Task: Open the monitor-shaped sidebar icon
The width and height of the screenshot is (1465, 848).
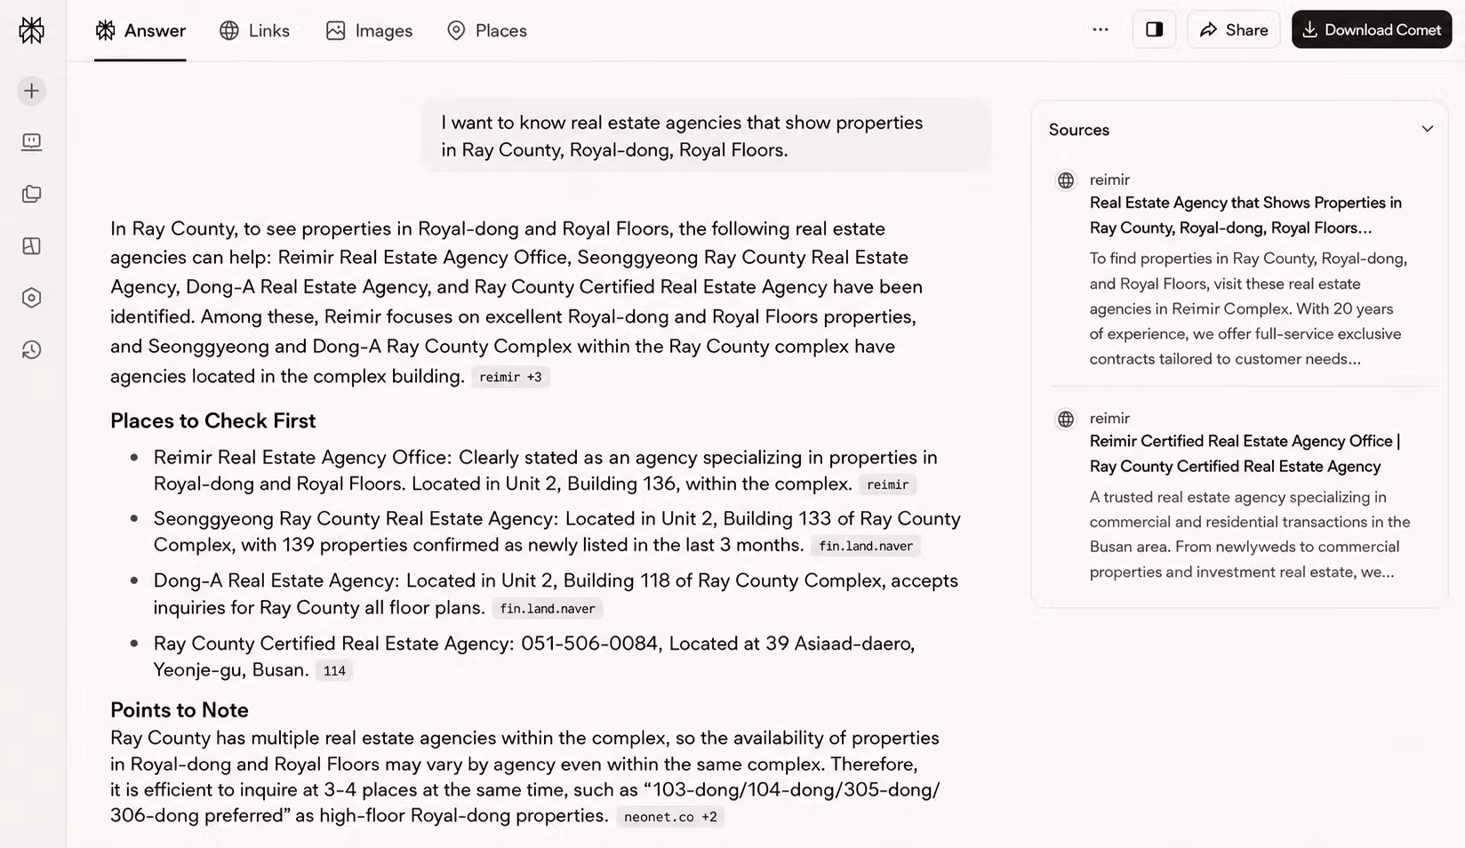Action: (x=31, y=142)
